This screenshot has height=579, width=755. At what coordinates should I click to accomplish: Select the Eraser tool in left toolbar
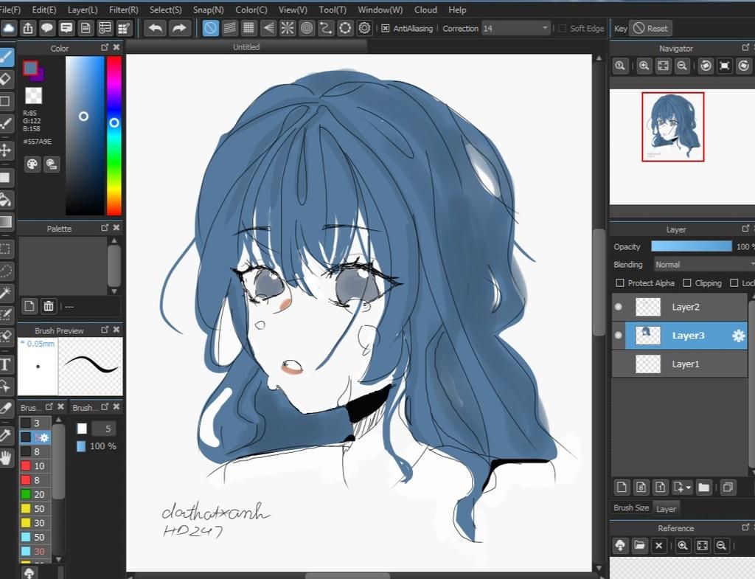[x=5, y=78]
